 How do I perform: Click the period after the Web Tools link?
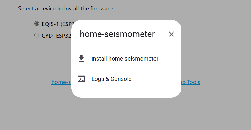(x=201, y=83)
